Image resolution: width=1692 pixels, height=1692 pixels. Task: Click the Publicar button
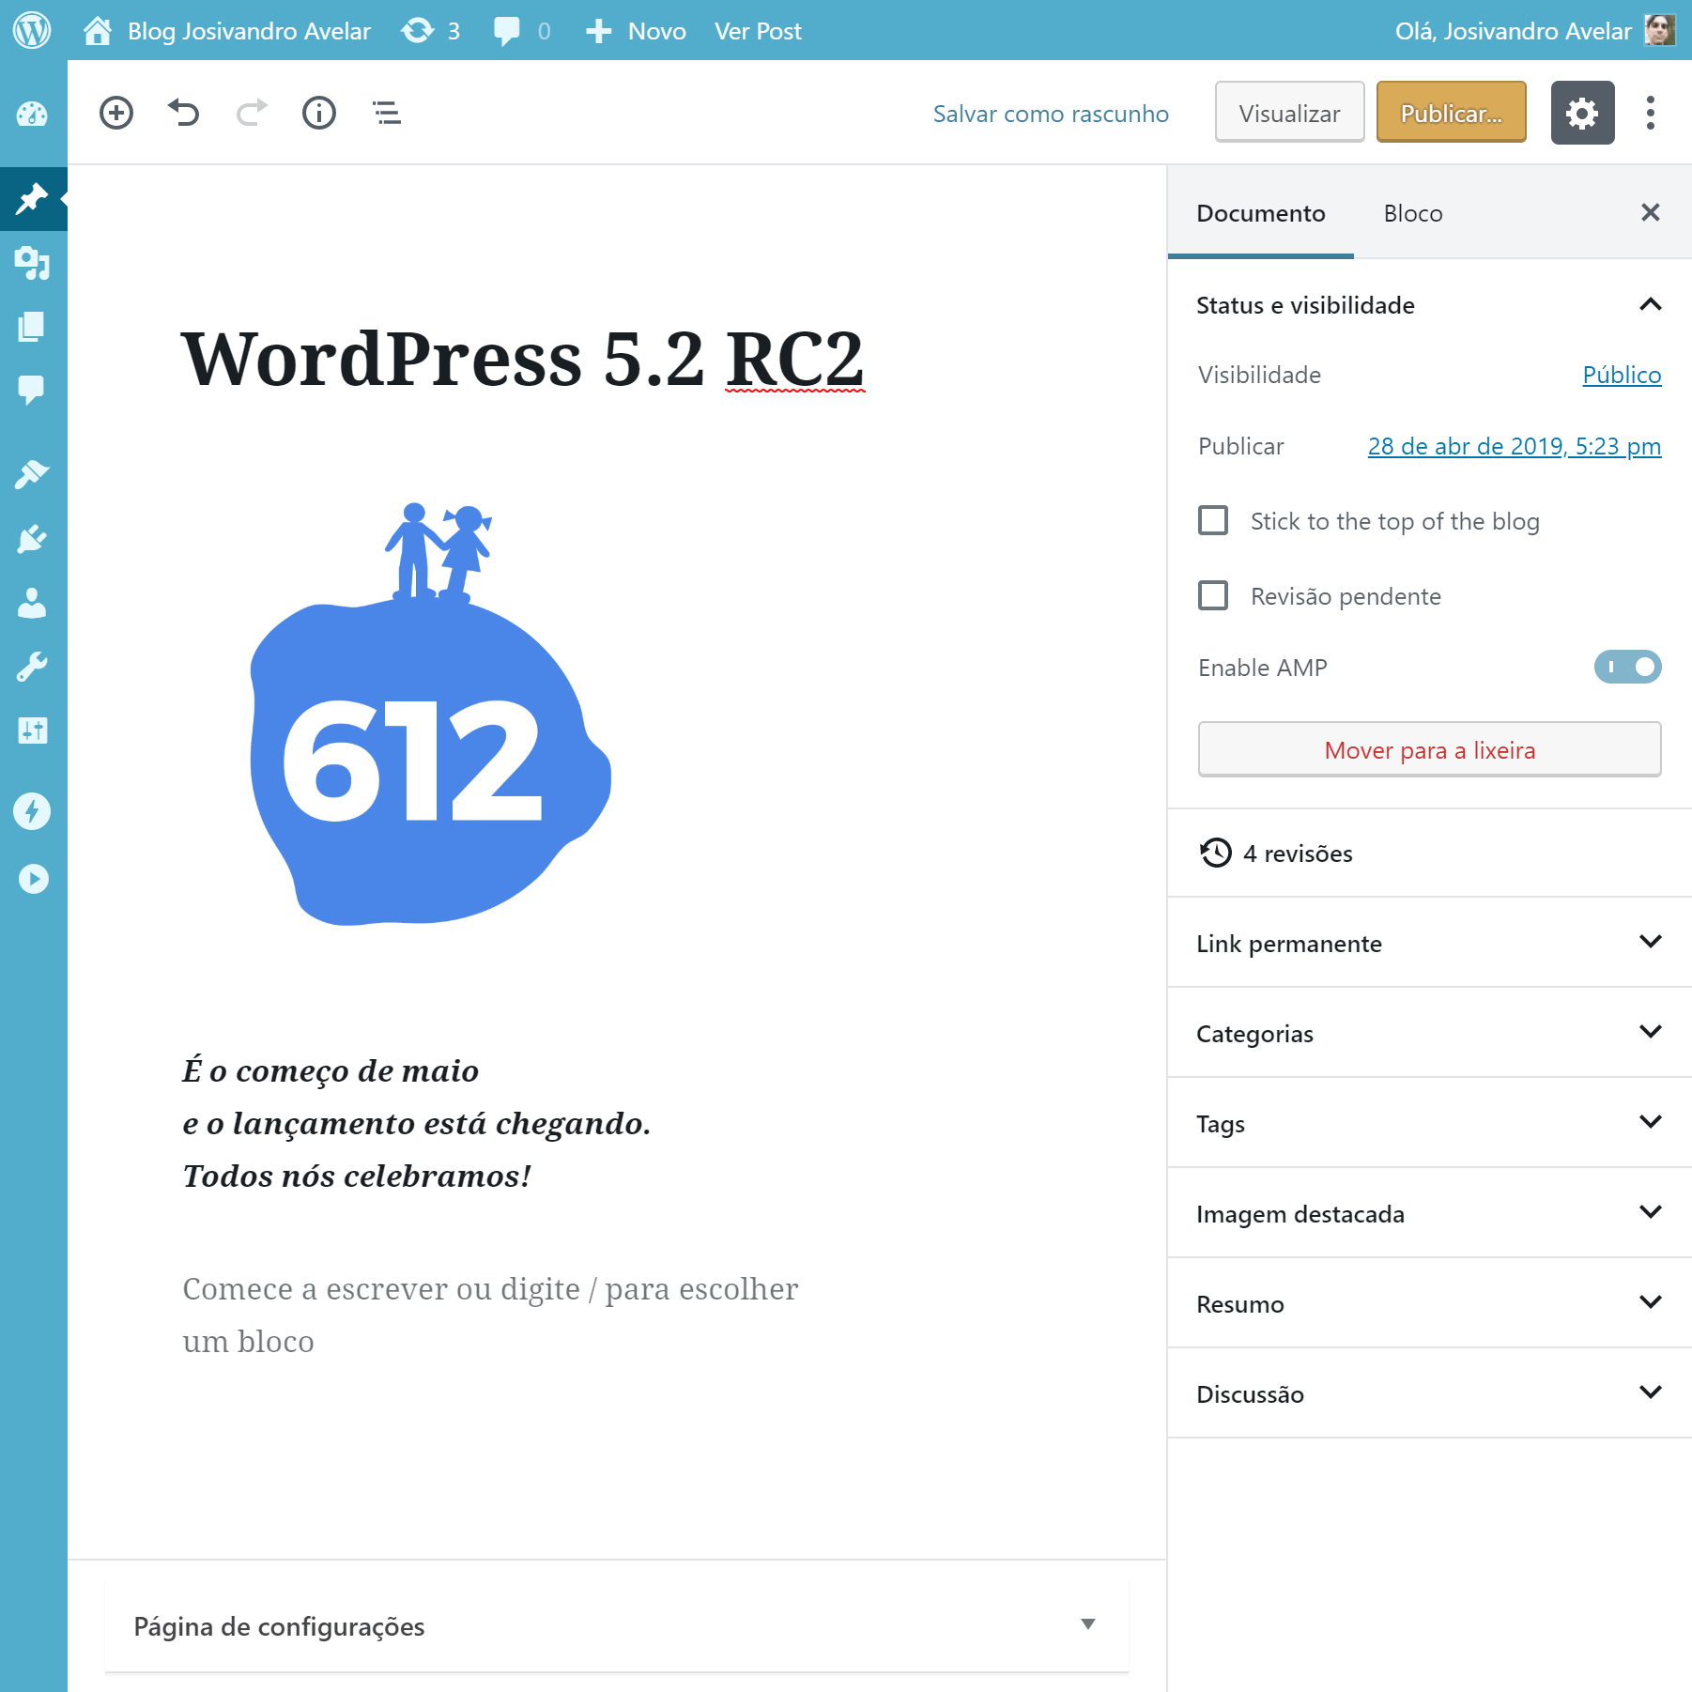click(x=1451, y=113)
